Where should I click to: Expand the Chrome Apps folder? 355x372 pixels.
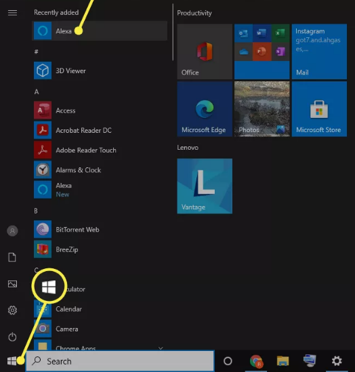coord(100,346)
